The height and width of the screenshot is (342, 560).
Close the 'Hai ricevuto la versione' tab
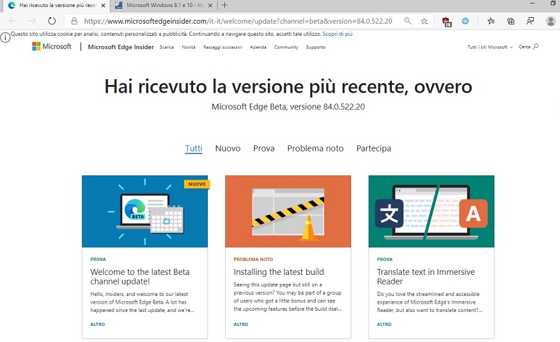103,5
